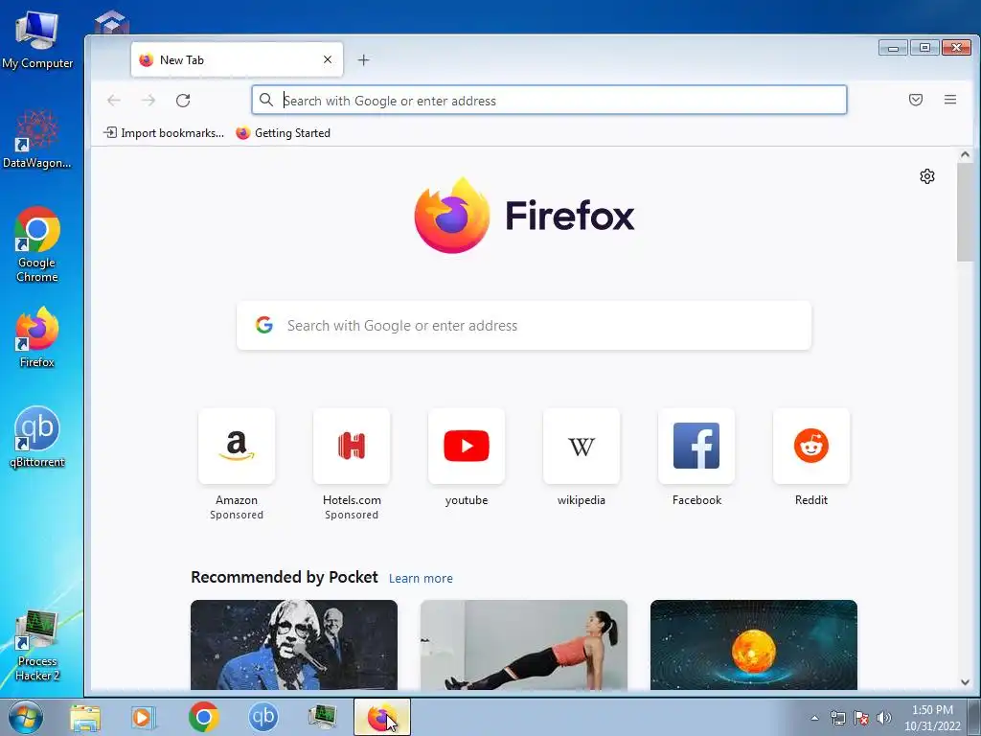Select Process Hacker 2 desktop shortcut
981x736 pixels.
[x=37, y=646]
